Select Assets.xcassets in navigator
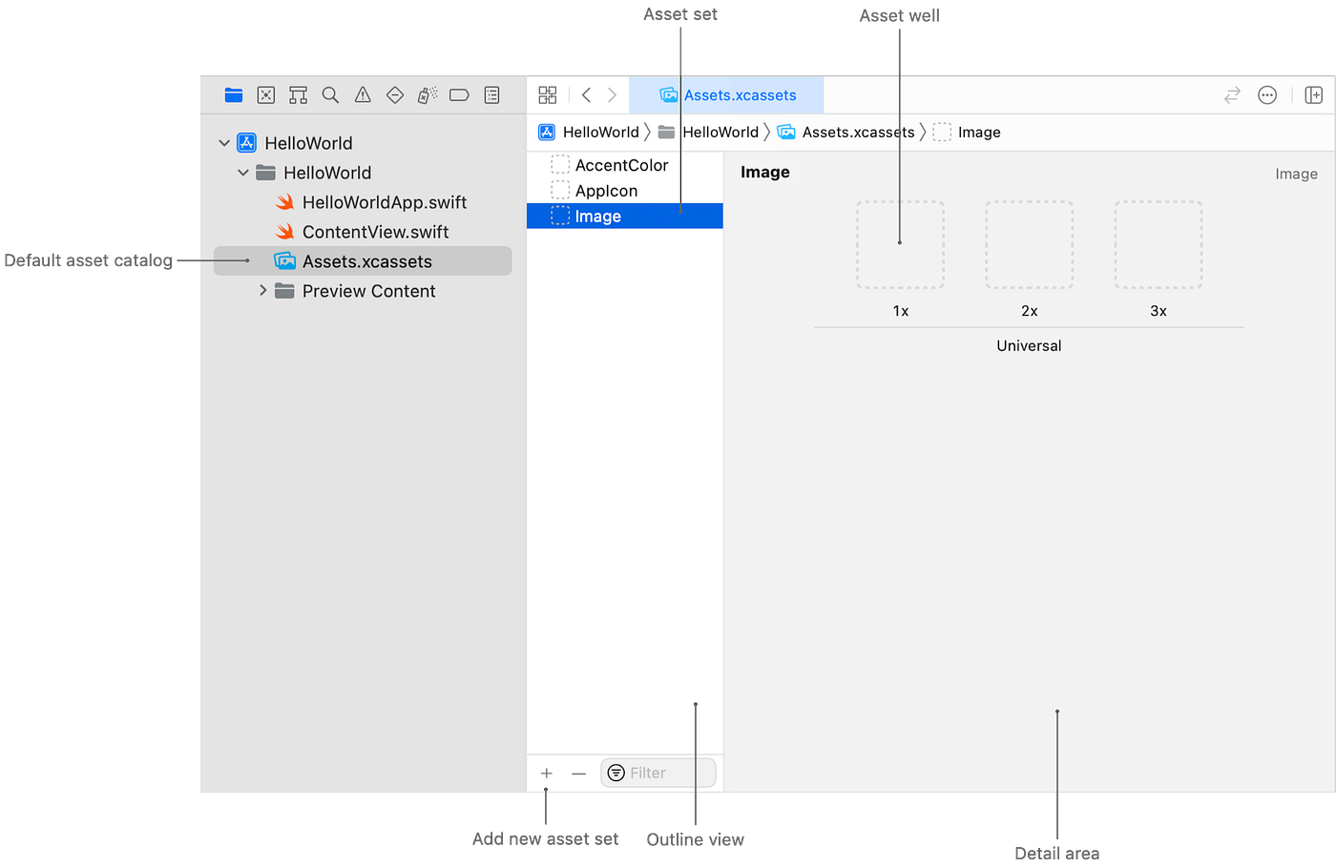1336x867 pixels. point(363,261)
